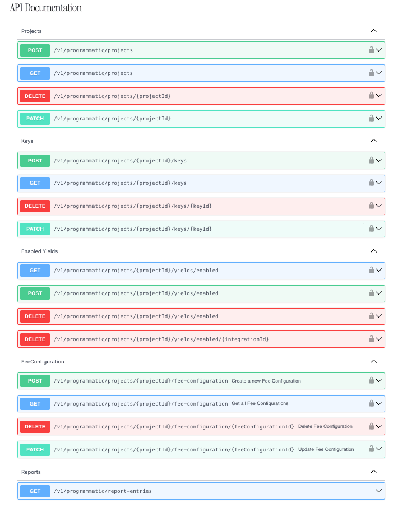Viewport: 412px width, 508px height.
Task: Collapse the Projects section chevron
Action: [373, 31]
